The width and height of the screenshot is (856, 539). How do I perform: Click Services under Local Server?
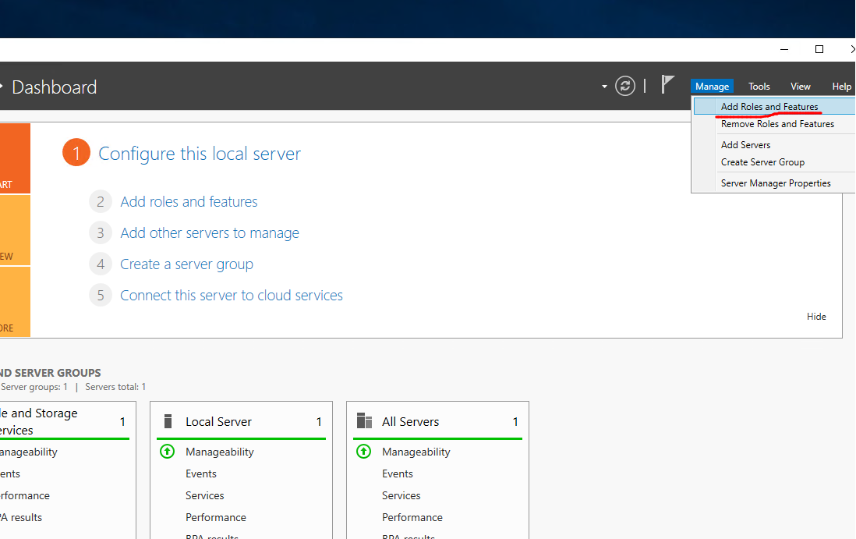click(205, 495)
